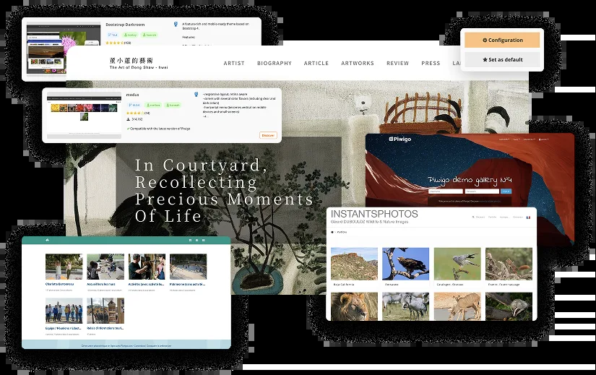
Task: Open the ARTICLE menu item
Action: (x=316, y=63)
